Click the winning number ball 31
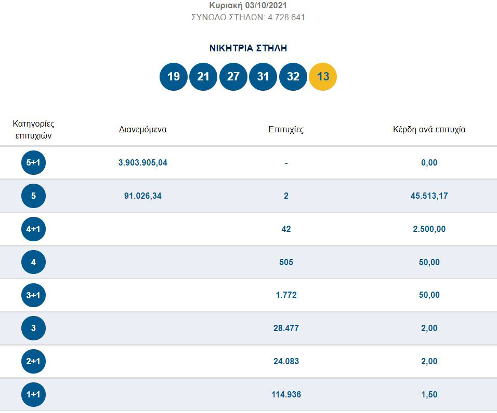The image size is (497, 413). point(263,76)
